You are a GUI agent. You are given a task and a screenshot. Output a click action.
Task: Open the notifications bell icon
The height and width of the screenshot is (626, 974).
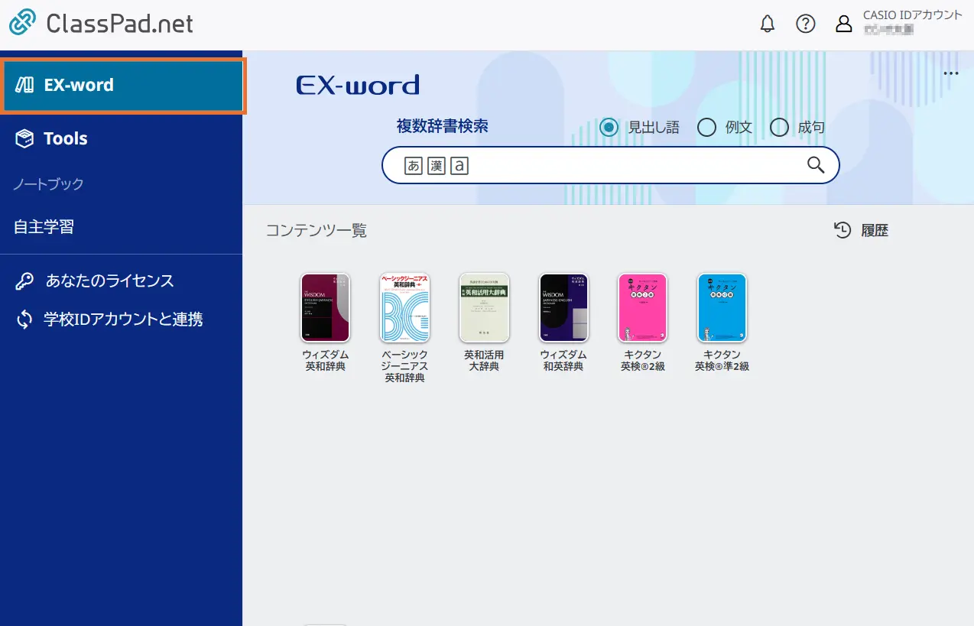click(x=768, y=24)
